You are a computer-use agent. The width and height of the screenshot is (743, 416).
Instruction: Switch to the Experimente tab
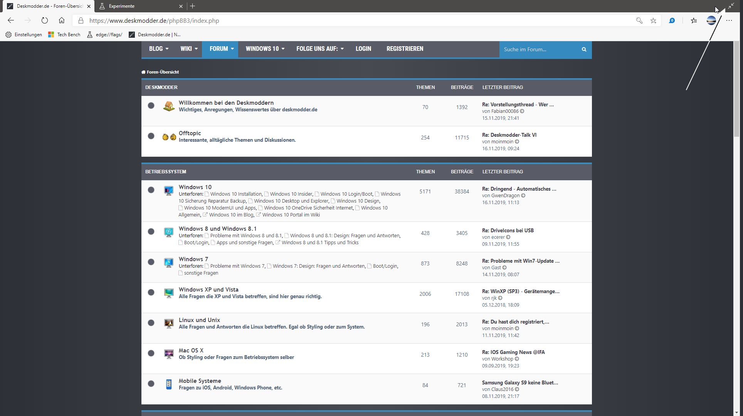click(141, 6)
